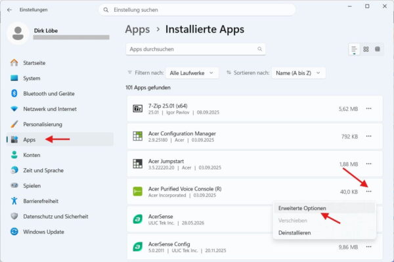394x262 pixels.
Task: Open more options for 7-Zip 25.01
Action: [x=368, y=108]
